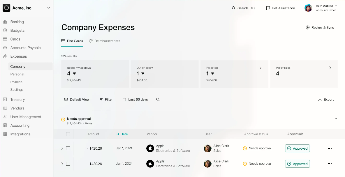Click Approved badge in first row
The width and height of the screenshot is (345, 177).
(298, 148)
